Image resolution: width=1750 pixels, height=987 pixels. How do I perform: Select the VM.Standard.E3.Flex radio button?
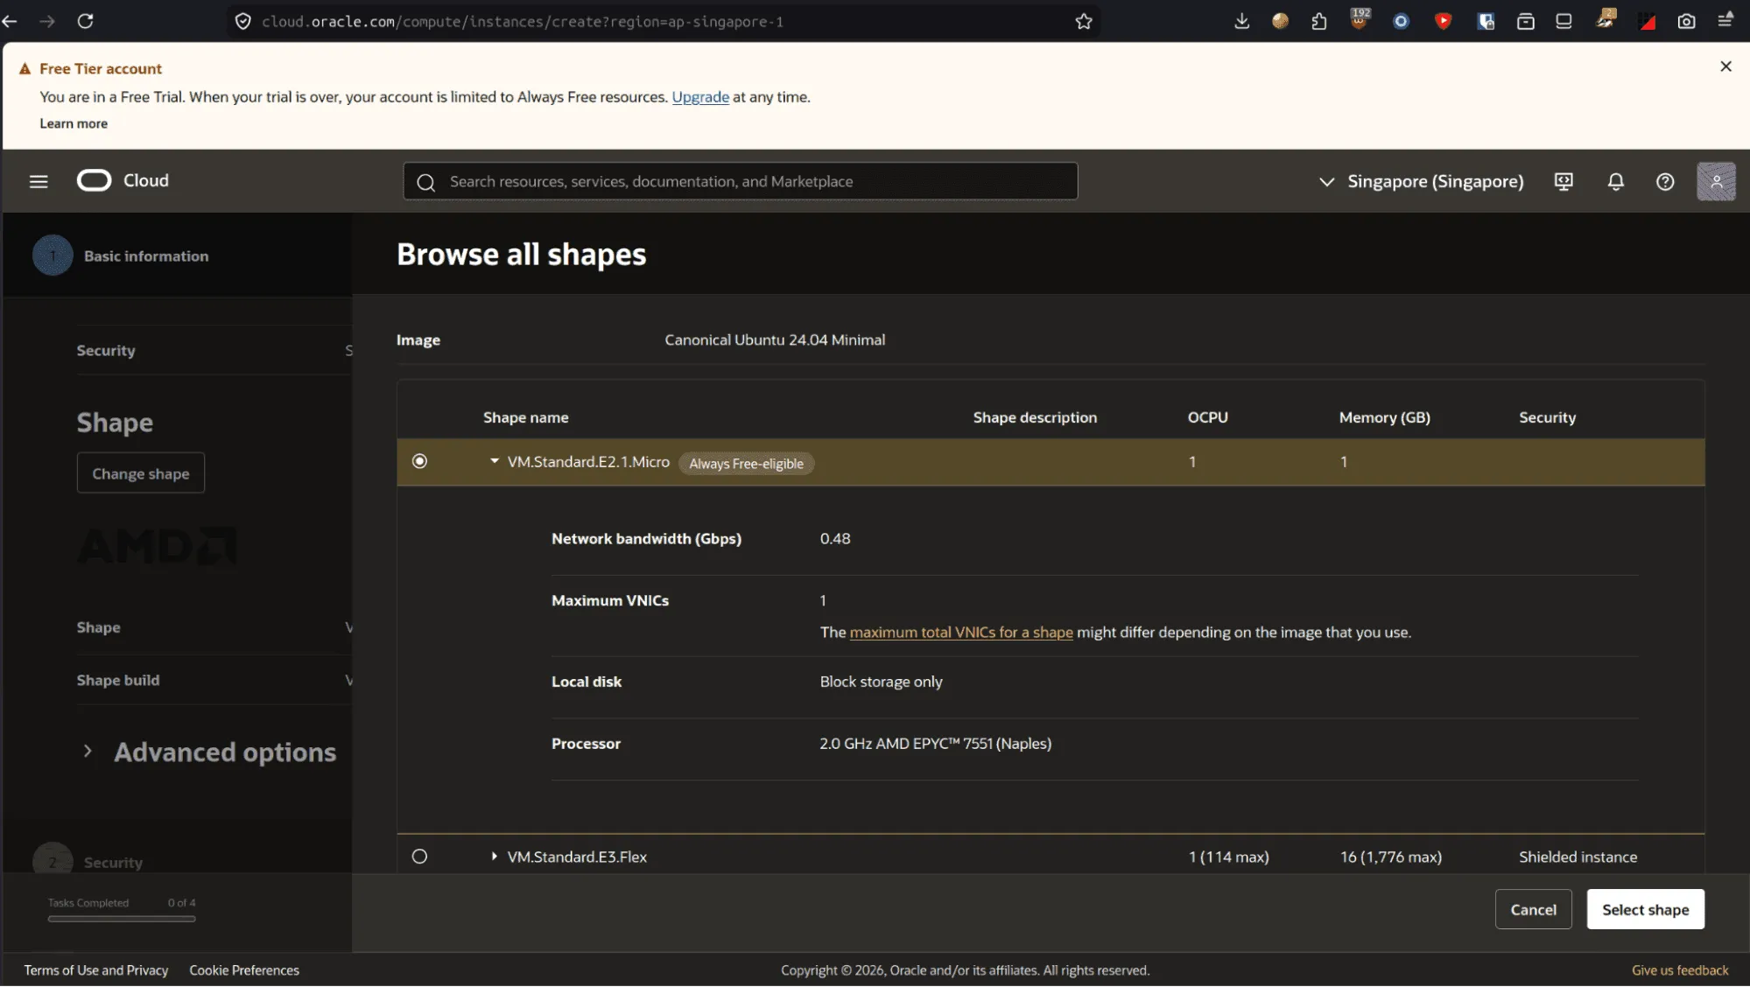(x=420, y=857)
